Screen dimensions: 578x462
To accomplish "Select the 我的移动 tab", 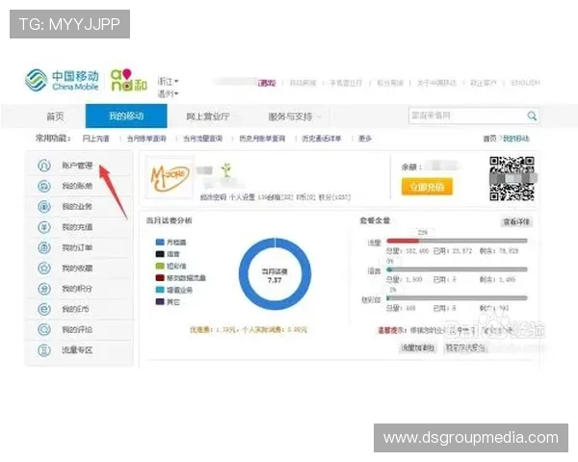I will [126, 116].
